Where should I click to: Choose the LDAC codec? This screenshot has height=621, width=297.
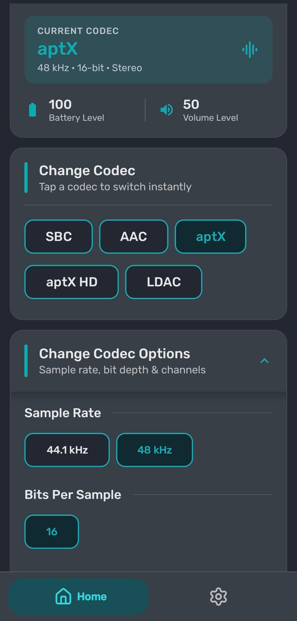(164, 282)
